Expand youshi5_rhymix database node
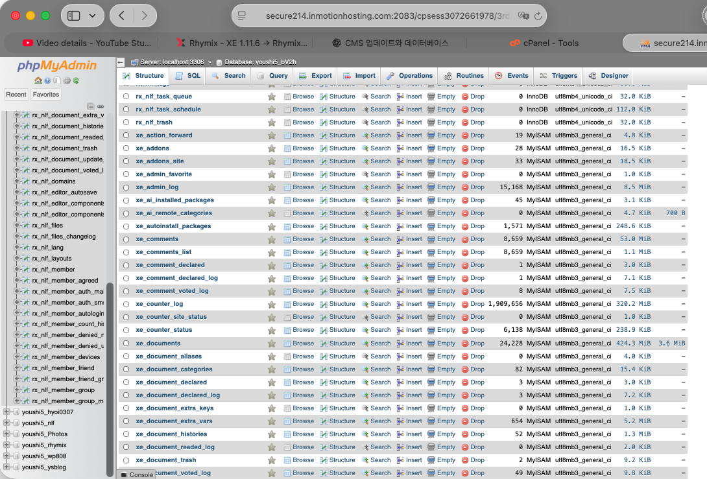Image resolution: width=707 pixels, height=479 pixels. click(6, 445)
